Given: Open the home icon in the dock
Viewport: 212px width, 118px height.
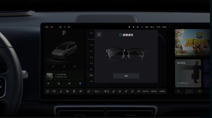Looking at the screenshot, I should click(x=47, y=91).
